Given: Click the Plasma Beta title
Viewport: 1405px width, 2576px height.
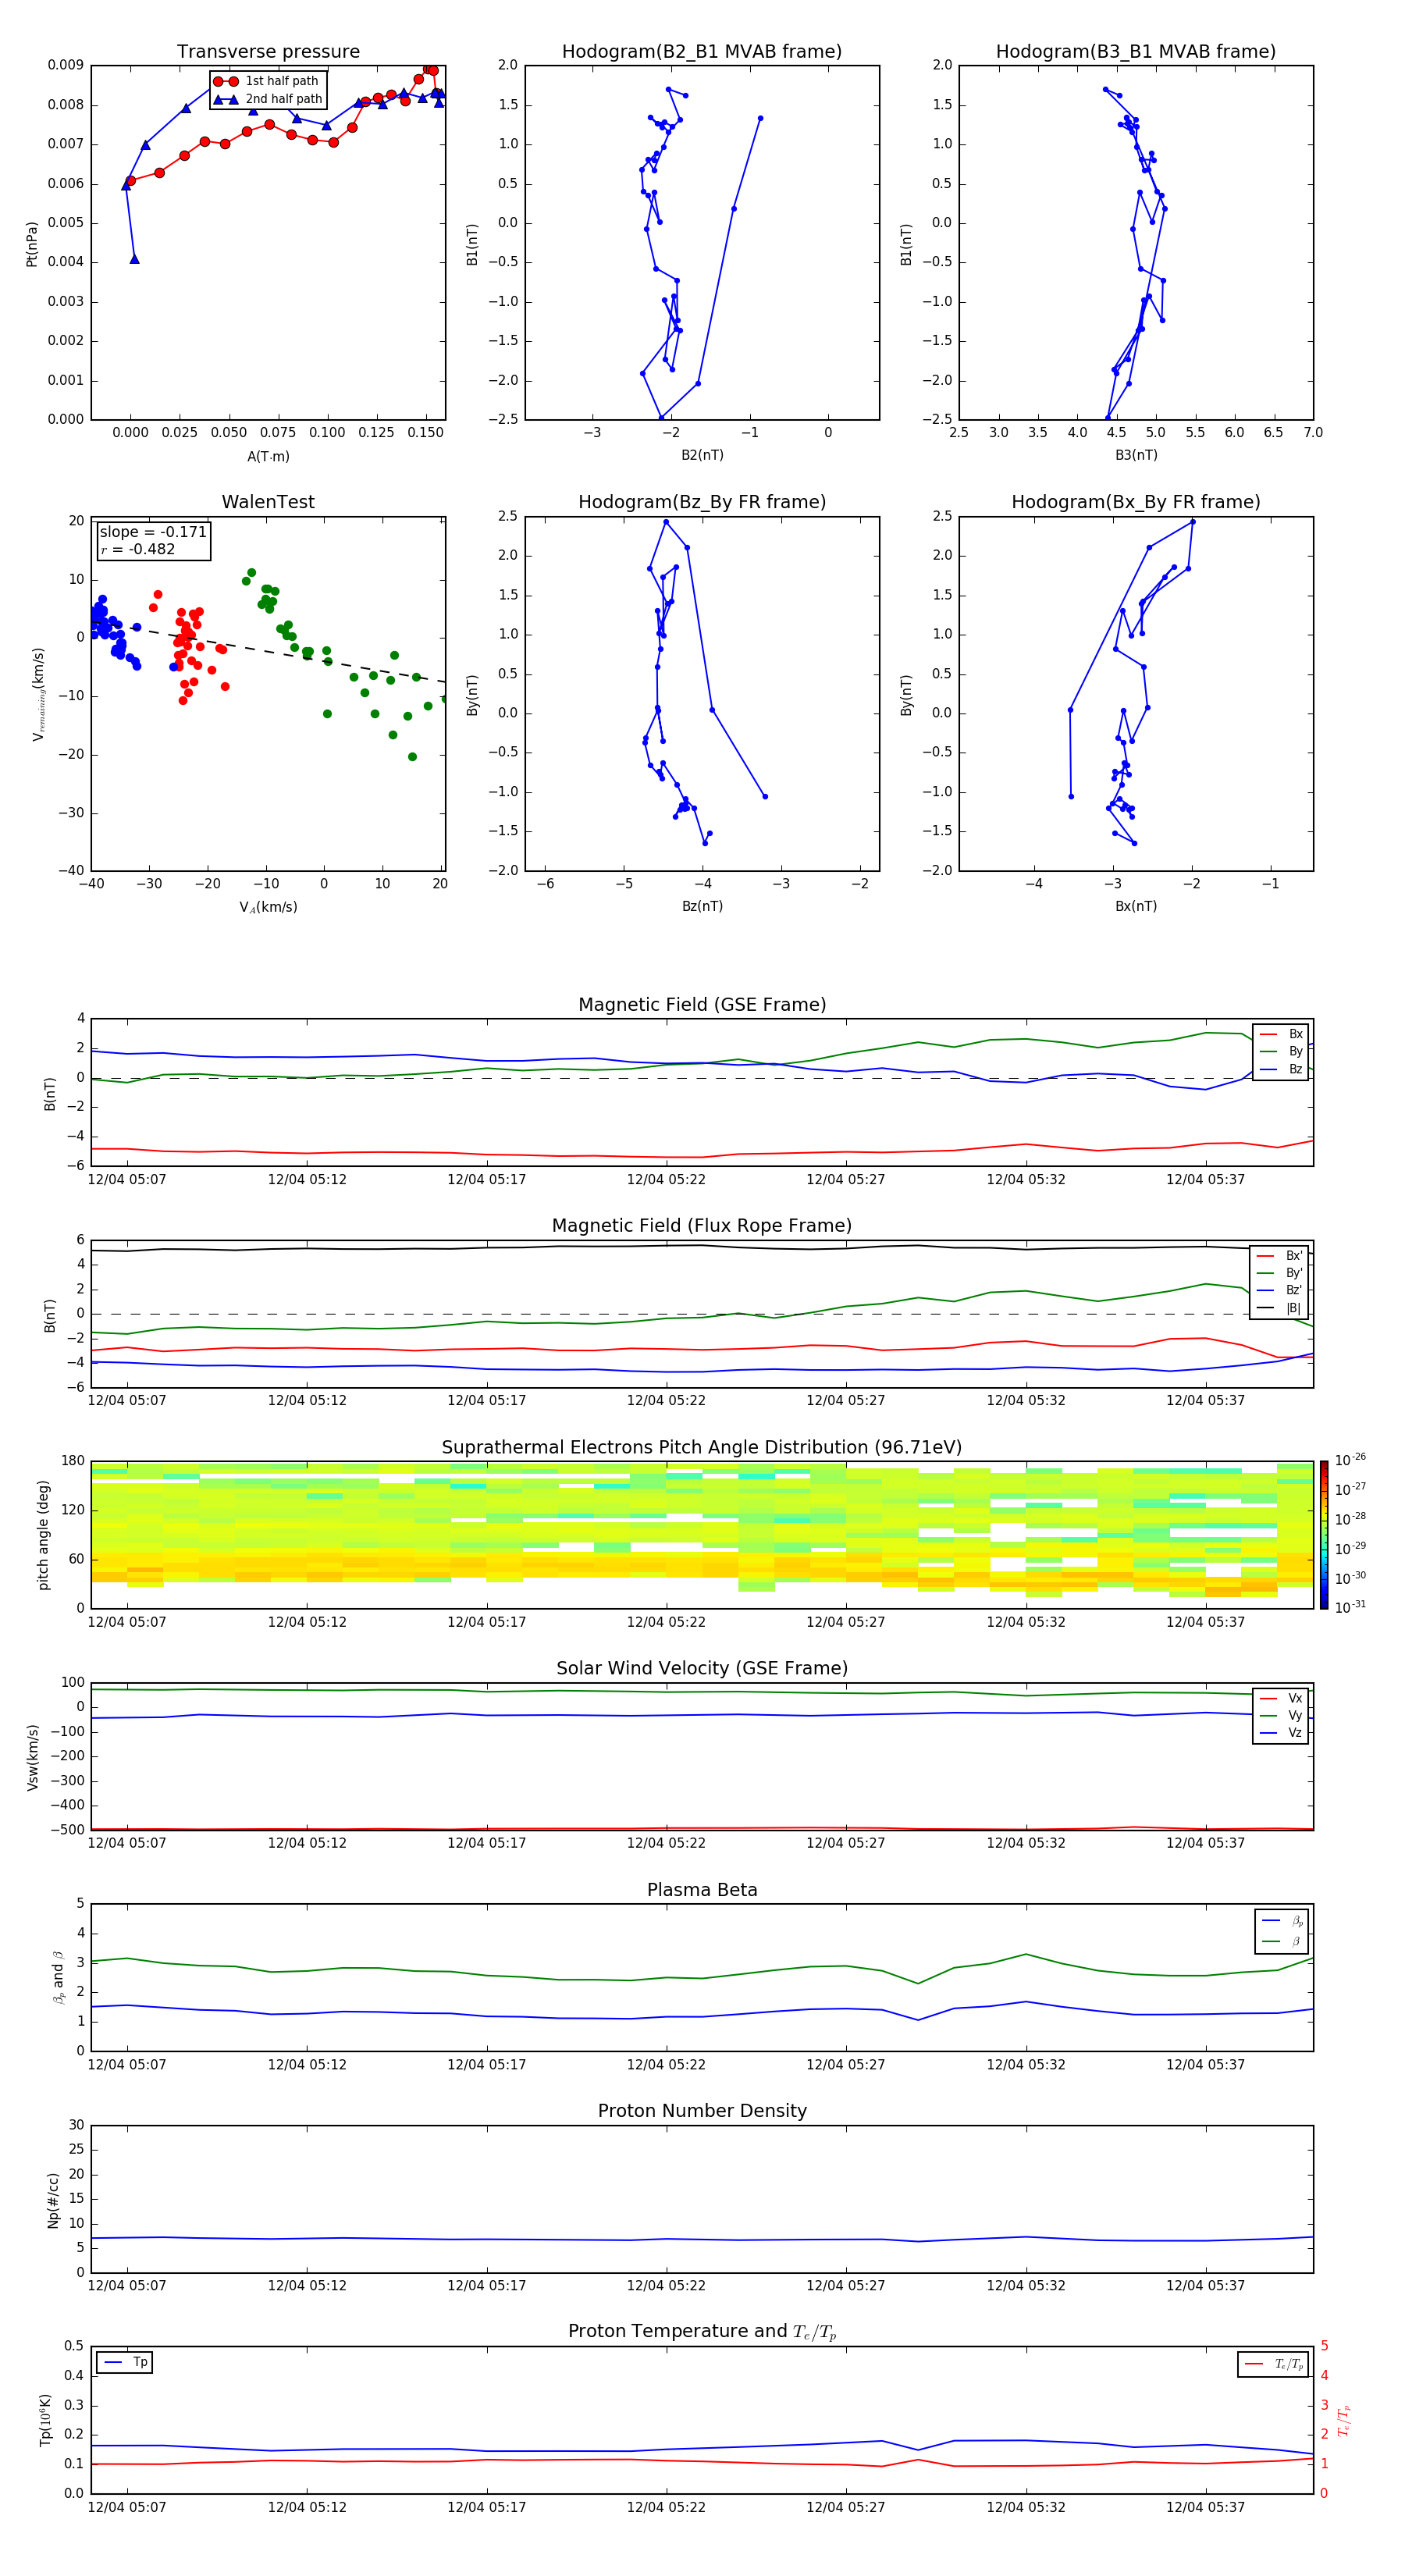Looking at the screenshot, I should pos(702,1890).
